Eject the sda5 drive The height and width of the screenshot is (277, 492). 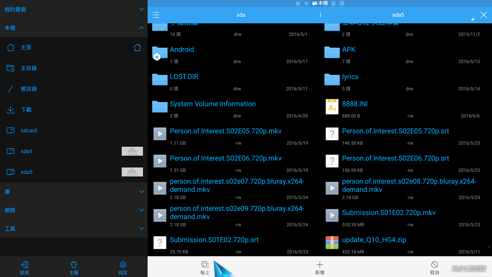[132, 172]
